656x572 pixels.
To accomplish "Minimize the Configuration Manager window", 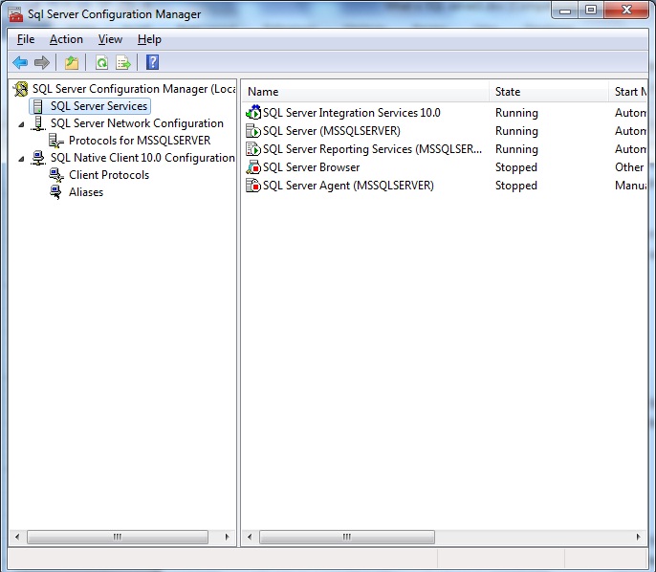I will click(565, 10).
